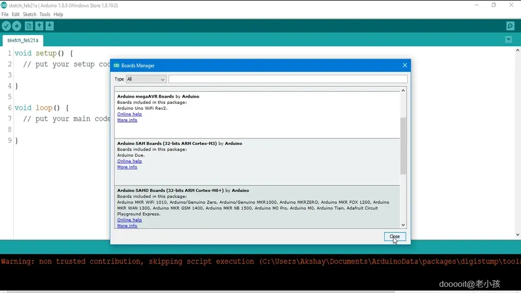Select the Arduino SAMD Boards entry title
521x293 pixels.
pos(183,190)
